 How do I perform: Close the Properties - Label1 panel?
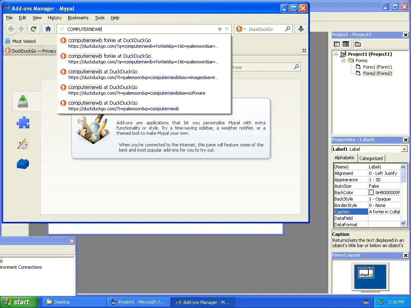[x=405, y=140]
